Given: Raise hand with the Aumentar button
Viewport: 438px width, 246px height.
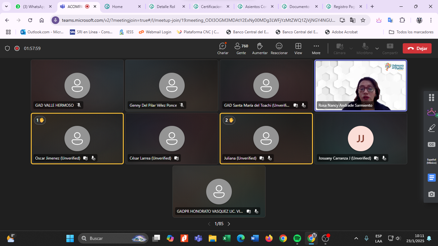Looking at the screenshot, I should [260, 48].
